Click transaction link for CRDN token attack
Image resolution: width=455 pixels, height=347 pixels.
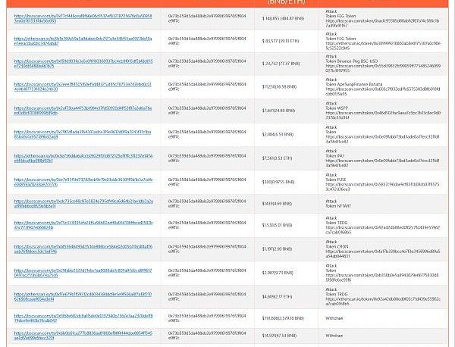pos(83,249)
